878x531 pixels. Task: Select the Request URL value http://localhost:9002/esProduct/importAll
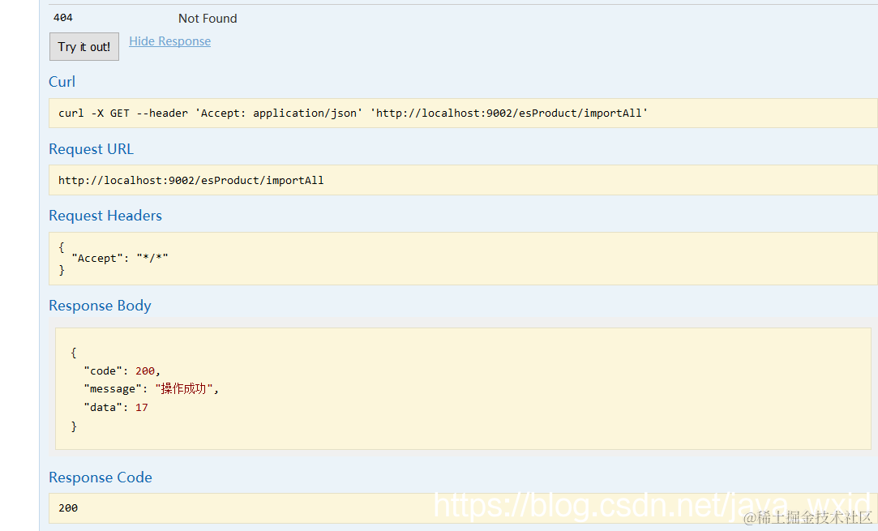point(191,180)
